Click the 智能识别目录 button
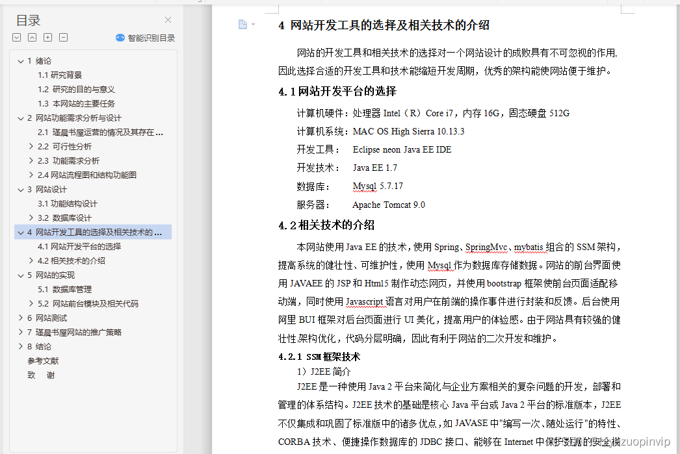This screenshot has width=680, height=454. click(x=145, y=38)
